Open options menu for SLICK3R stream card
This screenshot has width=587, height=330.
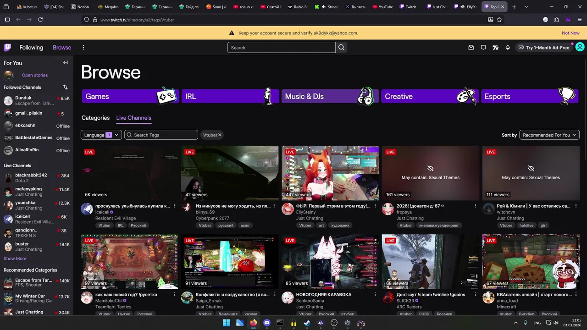click(476, 295)
